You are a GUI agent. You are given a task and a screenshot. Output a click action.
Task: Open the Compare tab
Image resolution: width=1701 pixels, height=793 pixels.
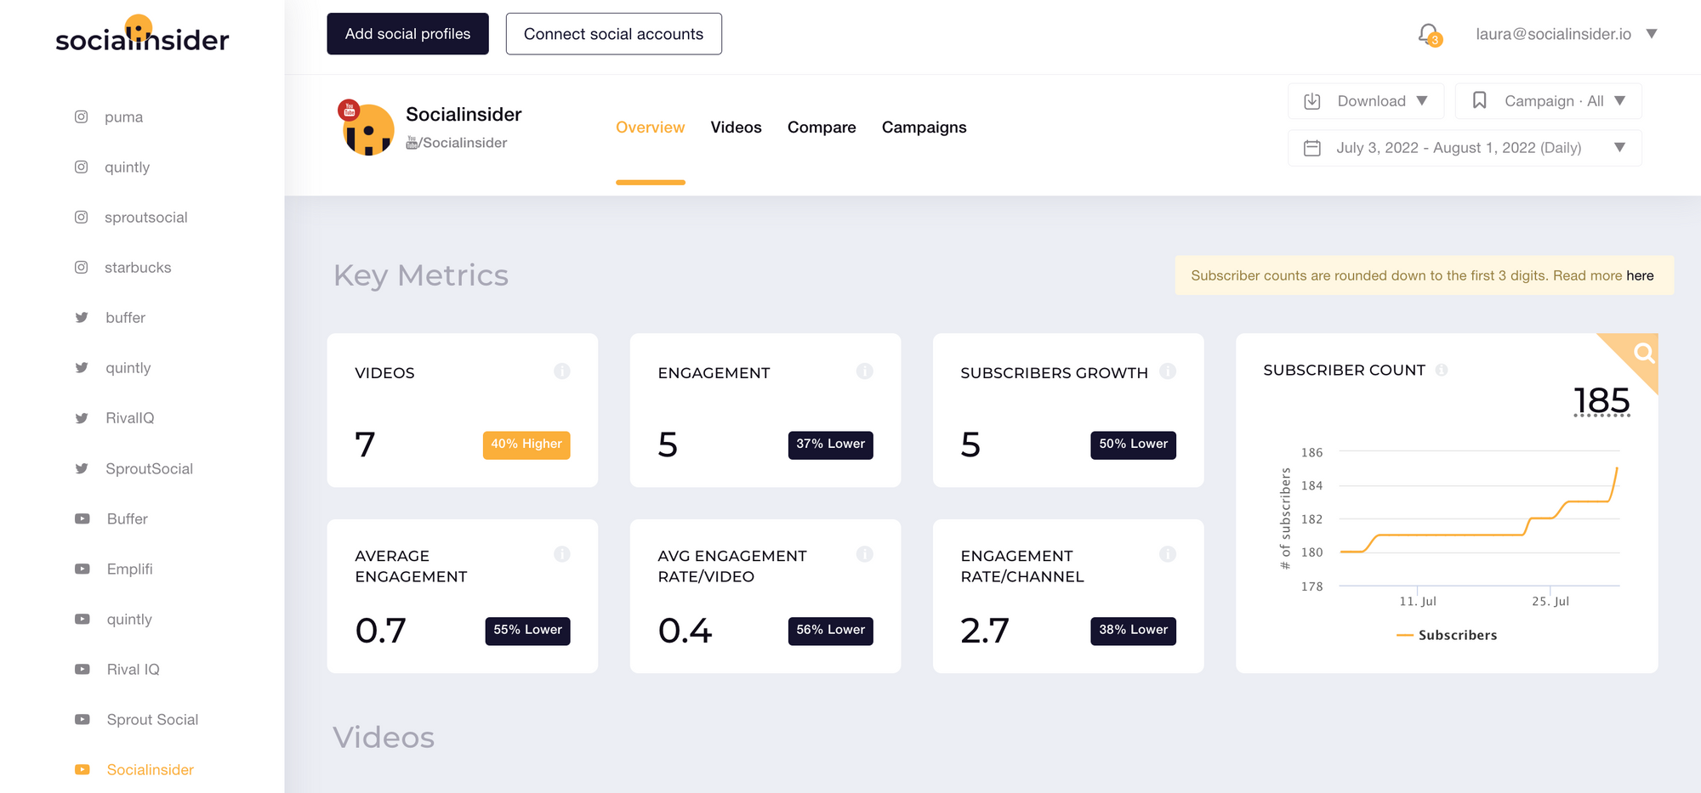click(822, 127)
